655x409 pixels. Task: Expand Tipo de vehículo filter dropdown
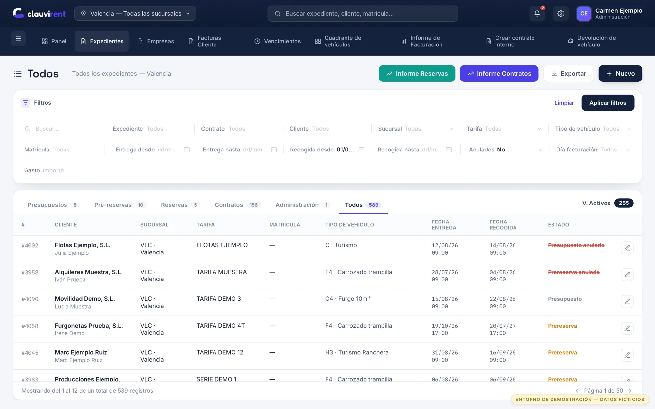pos(592,129)
